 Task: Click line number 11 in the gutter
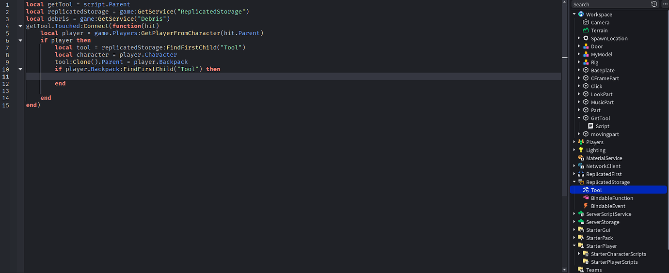tap(6, 76)
